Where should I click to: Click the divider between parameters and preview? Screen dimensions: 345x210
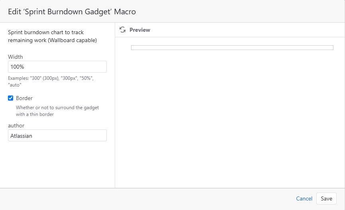coord(115,105)
